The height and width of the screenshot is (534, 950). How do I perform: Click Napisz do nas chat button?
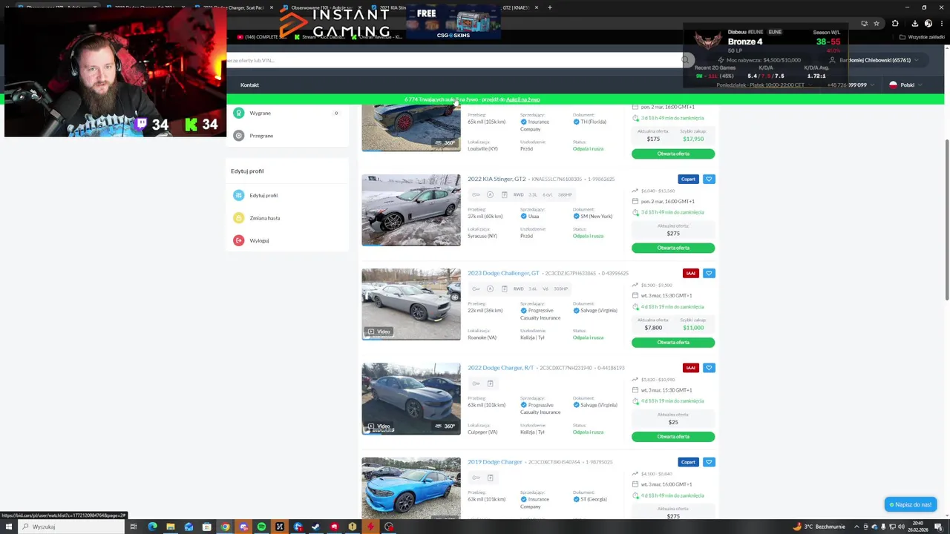[x=911, y=504]
